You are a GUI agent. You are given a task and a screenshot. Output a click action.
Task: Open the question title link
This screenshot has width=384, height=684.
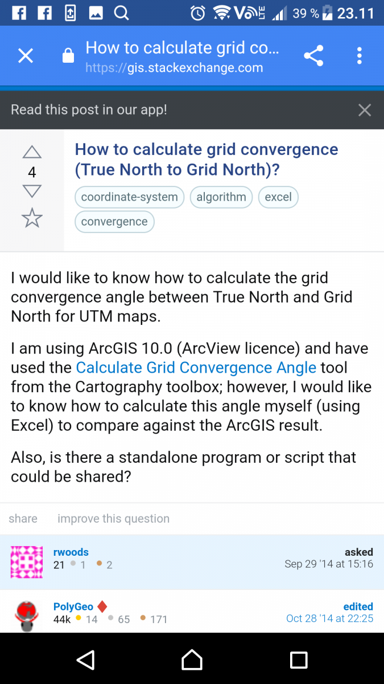point(206,160)
